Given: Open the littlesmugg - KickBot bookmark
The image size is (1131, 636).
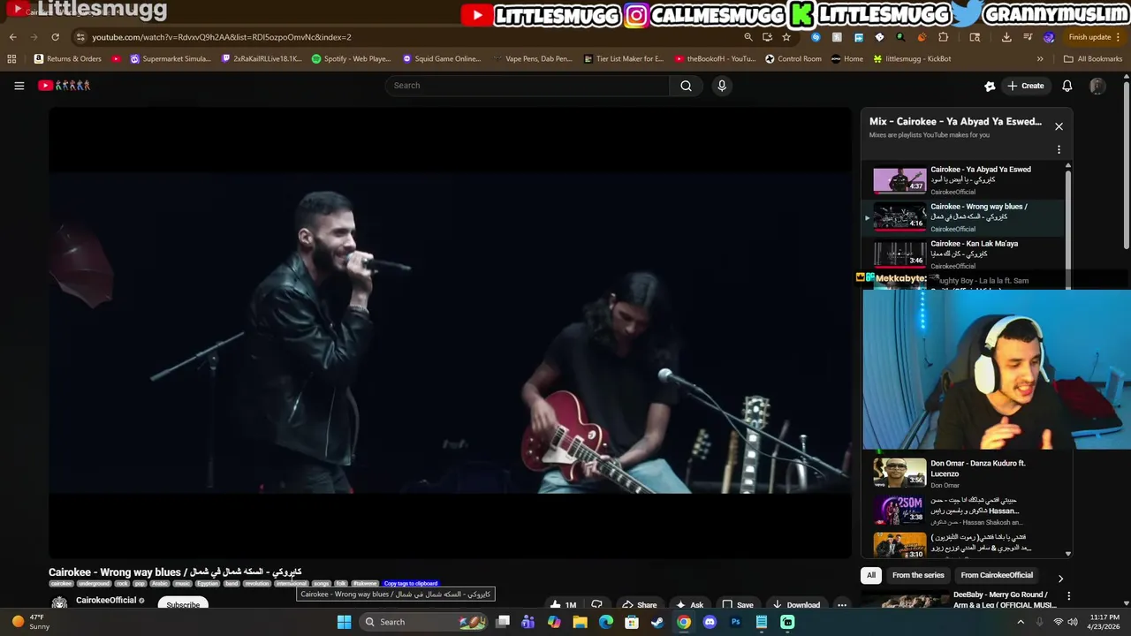Looking at the screenshot, I should point(912,59).
